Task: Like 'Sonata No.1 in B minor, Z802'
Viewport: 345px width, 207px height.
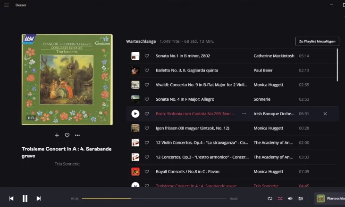Action: [x=147, y=56]
